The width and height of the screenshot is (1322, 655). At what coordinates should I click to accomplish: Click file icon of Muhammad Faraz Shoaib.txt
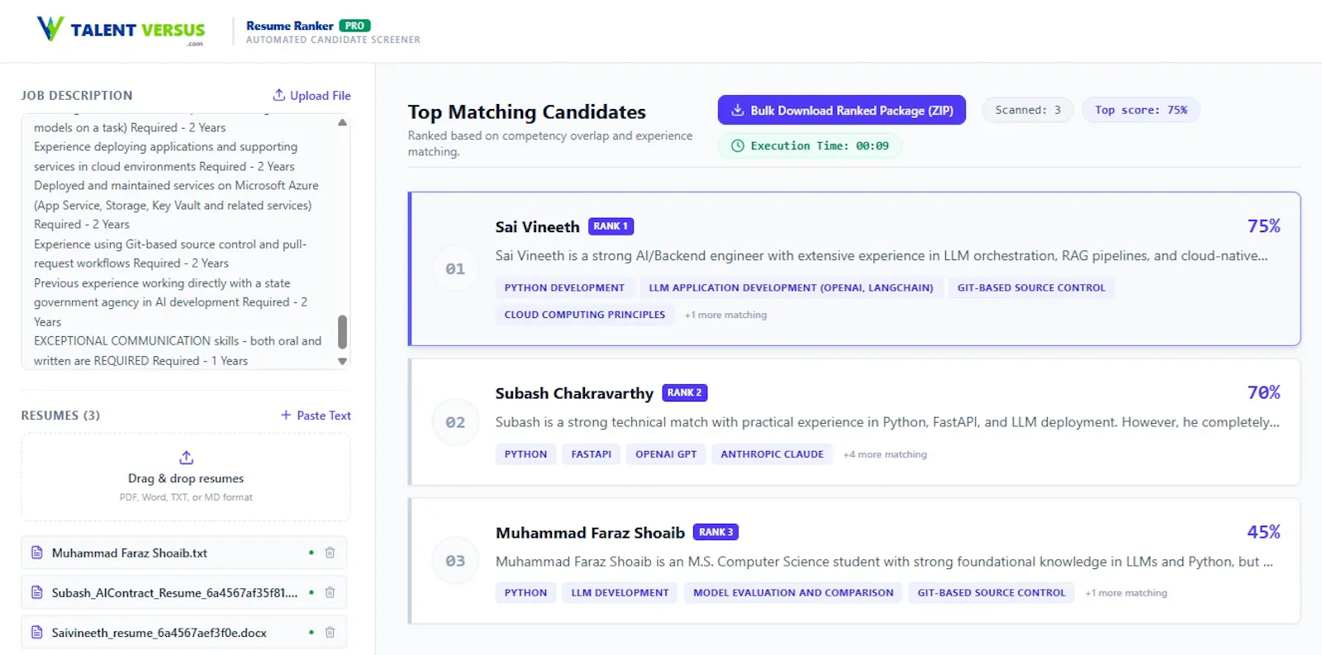click(36, 553)
